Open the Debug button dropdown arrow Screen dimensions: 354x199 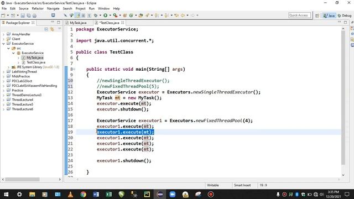pyautogui.click(x=100, y=15)
